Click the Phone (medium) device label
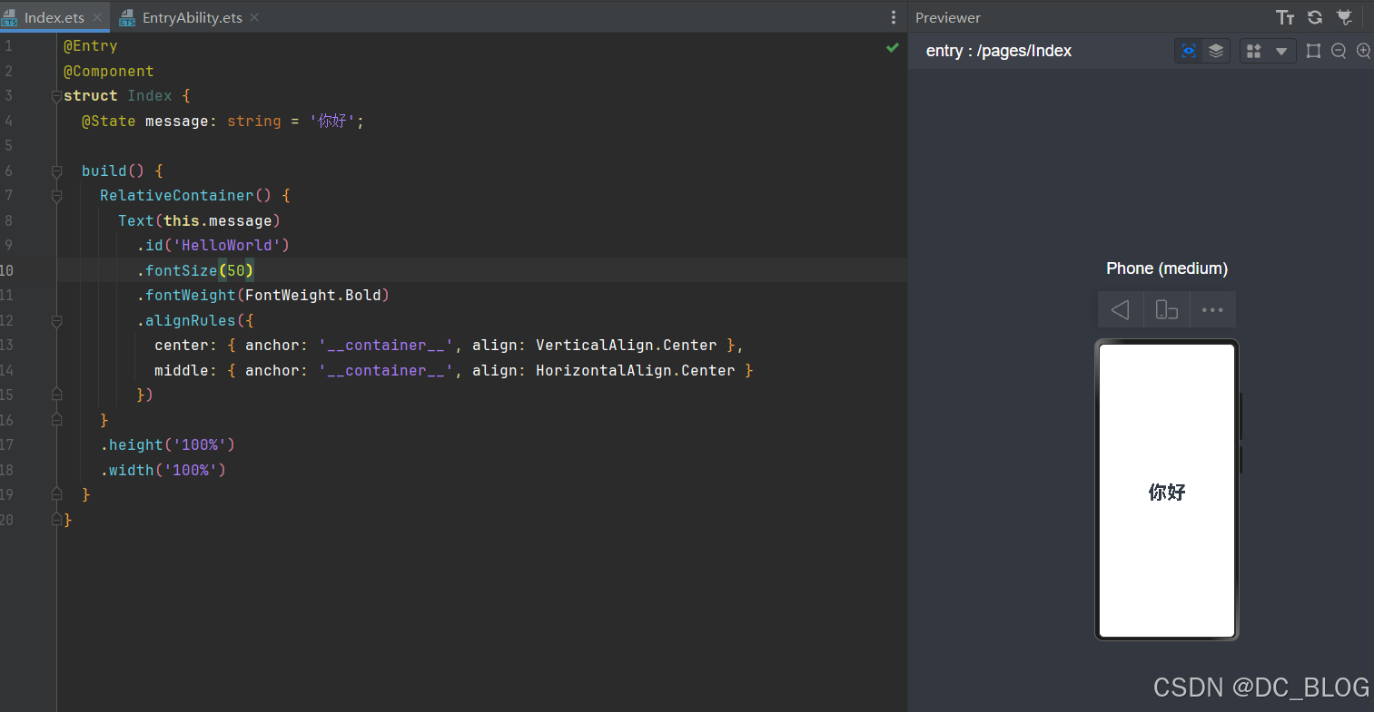The image size is (1374, 712). click(x=1167, y=268)
